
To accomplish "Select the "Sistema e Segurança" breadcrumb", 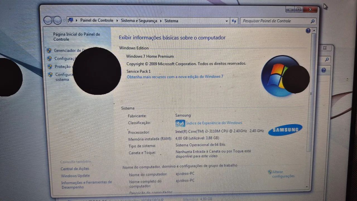I will click(139, 21).
